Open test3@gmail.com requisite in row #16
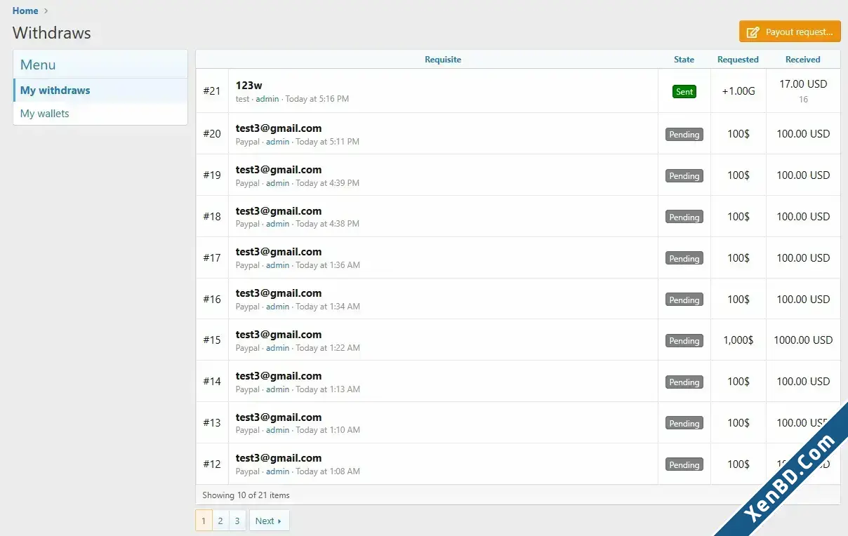 coord(279,293)
